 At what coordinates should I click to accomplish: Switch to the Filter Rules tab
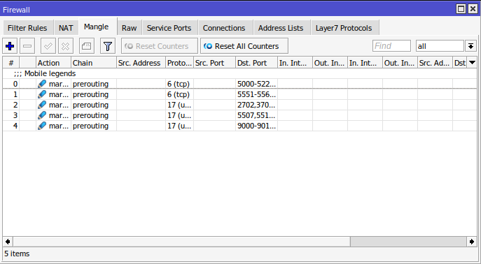point(27,28)
